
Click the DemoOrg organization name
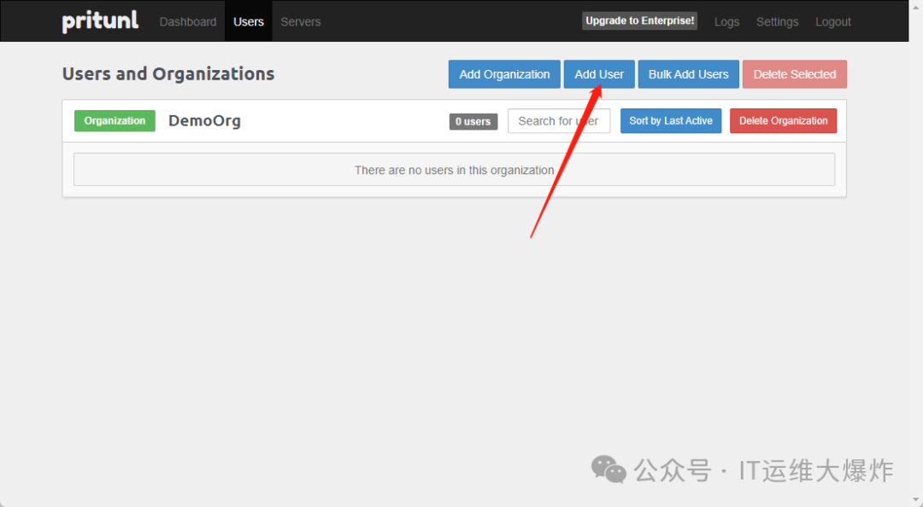coord(204,120)
